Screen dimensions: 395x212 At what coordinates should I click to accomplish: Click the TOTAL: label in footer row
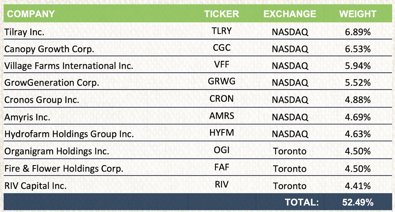(301, 202)
